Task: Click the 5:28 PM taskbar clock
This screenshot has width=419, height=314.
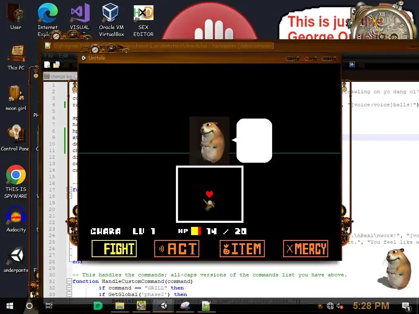Action: point(371,306)
